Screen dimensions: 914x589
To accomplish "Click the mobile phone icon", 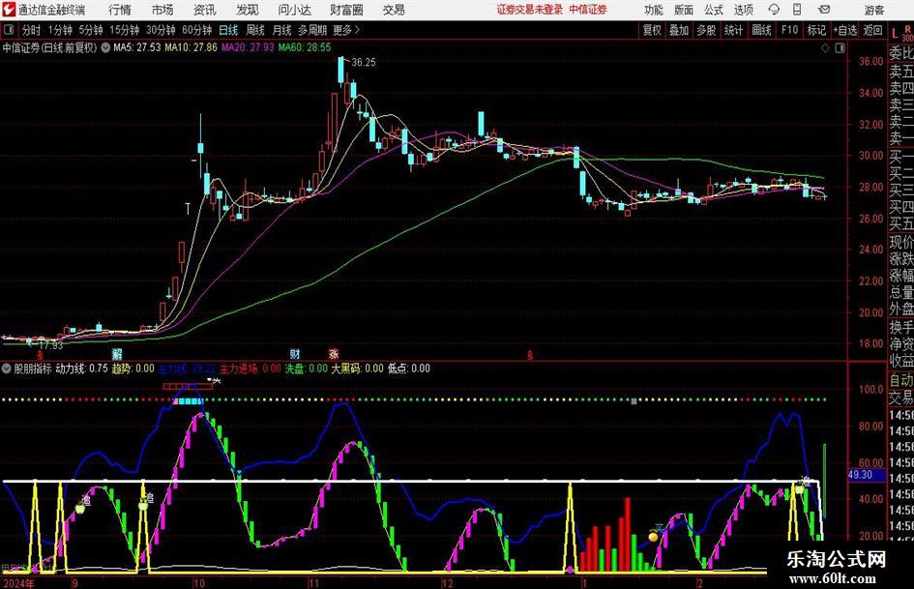I will [797, 10].
